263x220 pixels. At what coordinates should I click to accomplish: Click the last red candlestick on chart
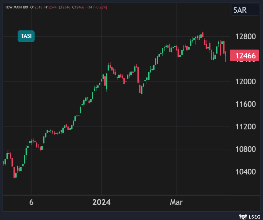tap(226, 54)
